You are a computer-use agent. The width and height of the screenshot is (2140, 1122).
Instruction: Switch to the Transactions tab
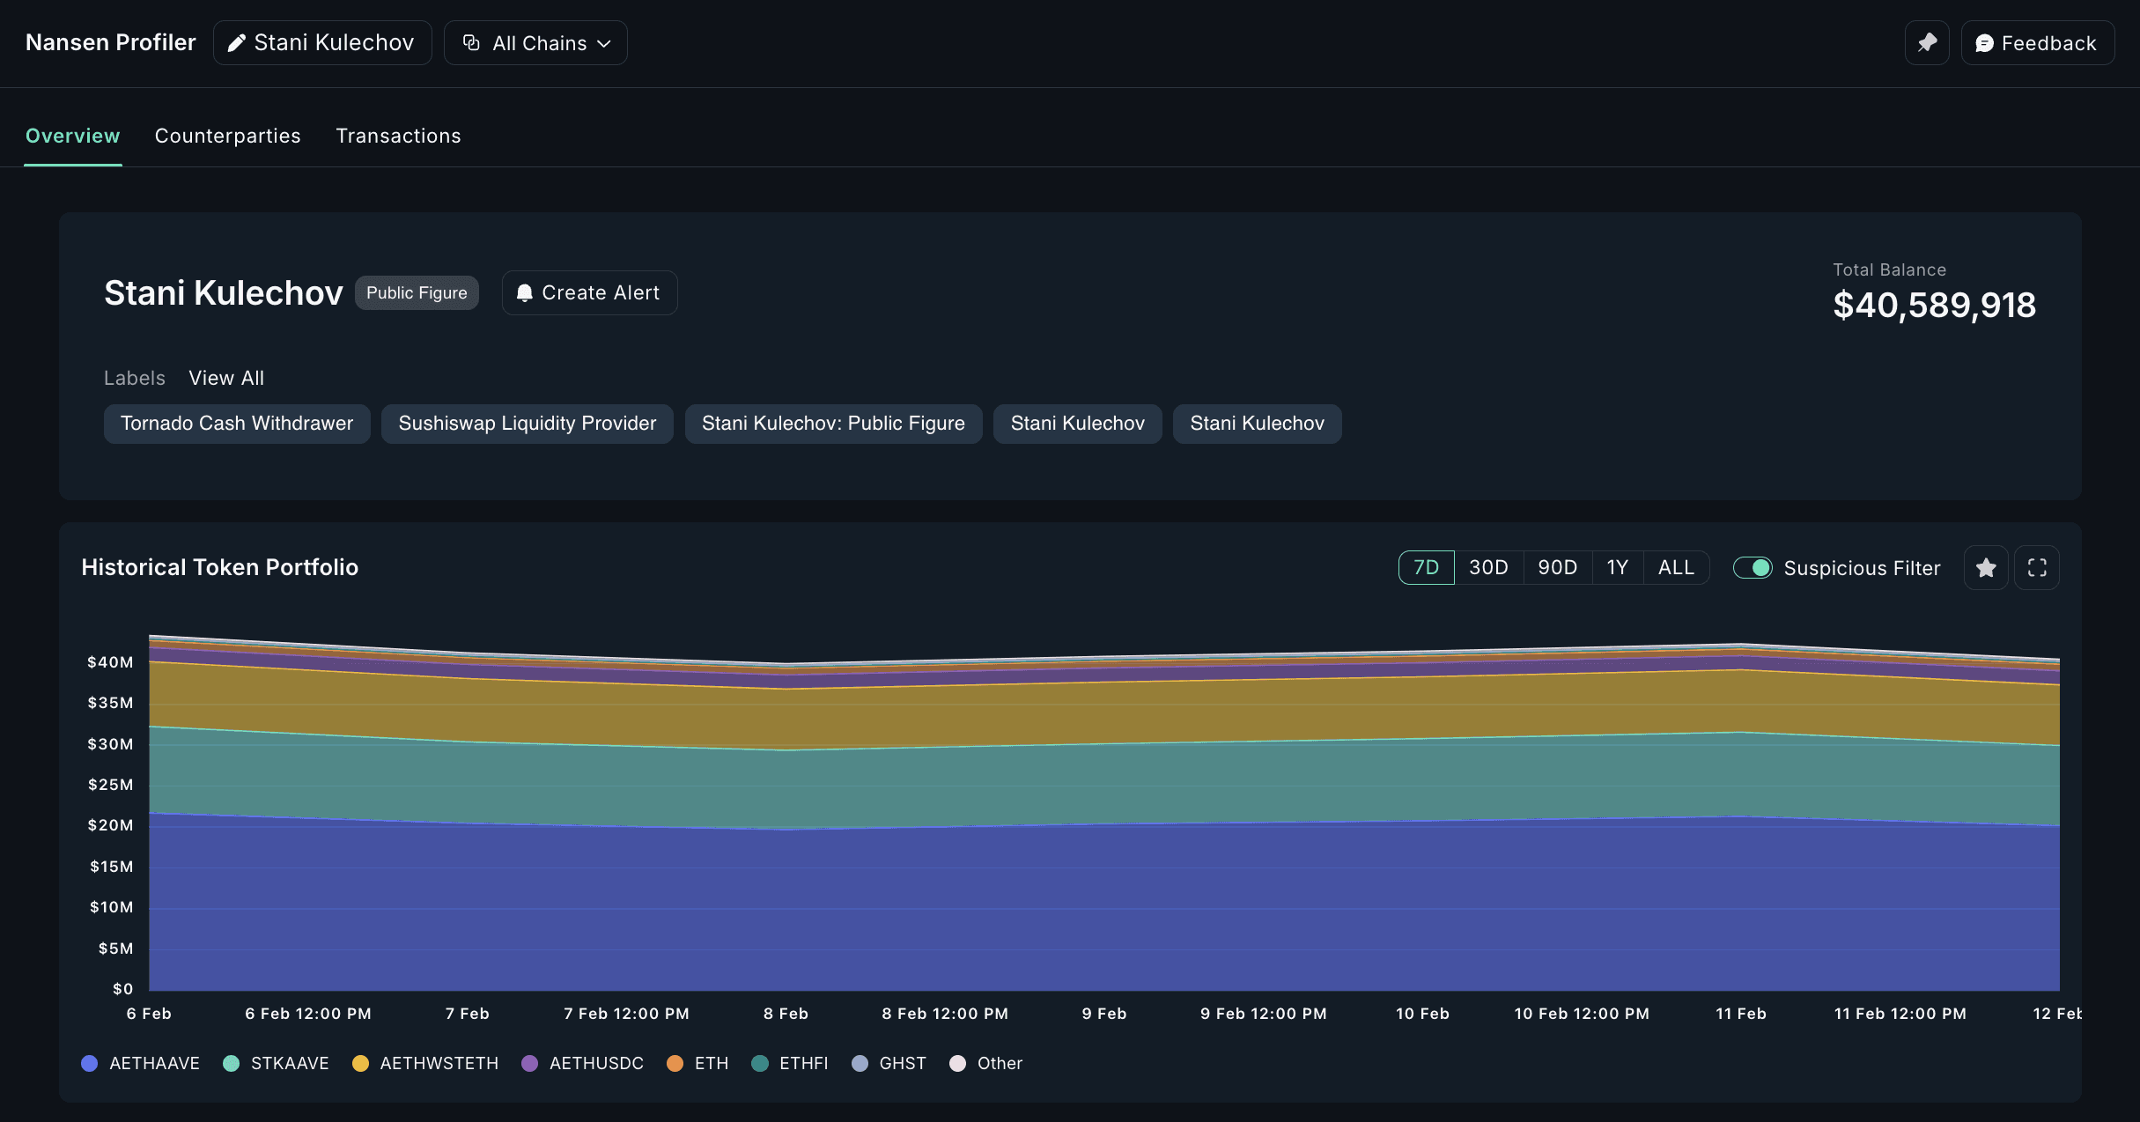pos(398,136)
